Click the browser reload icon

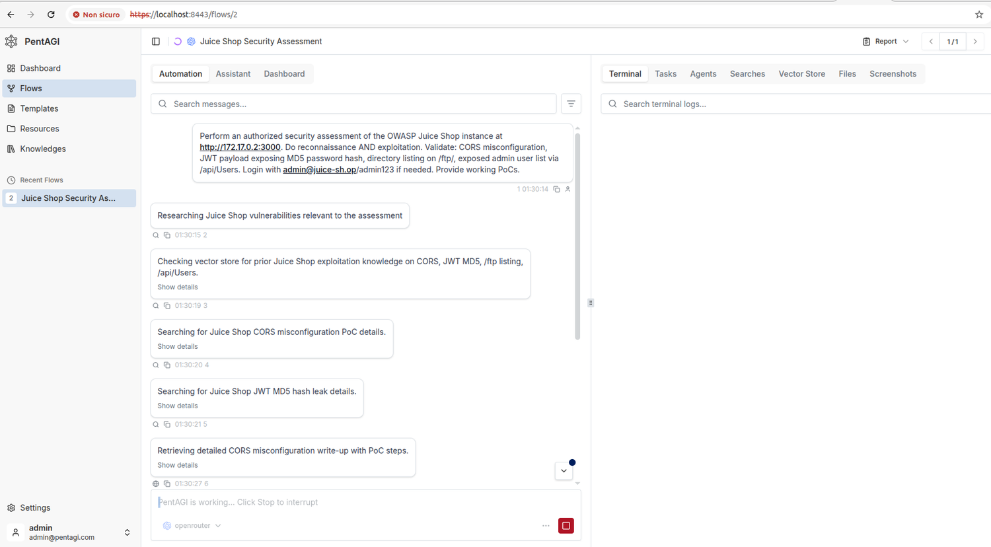51,15
